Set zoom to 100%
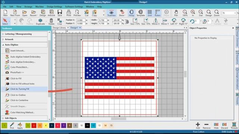Screen dimensions: 239x134 [185, 13]
